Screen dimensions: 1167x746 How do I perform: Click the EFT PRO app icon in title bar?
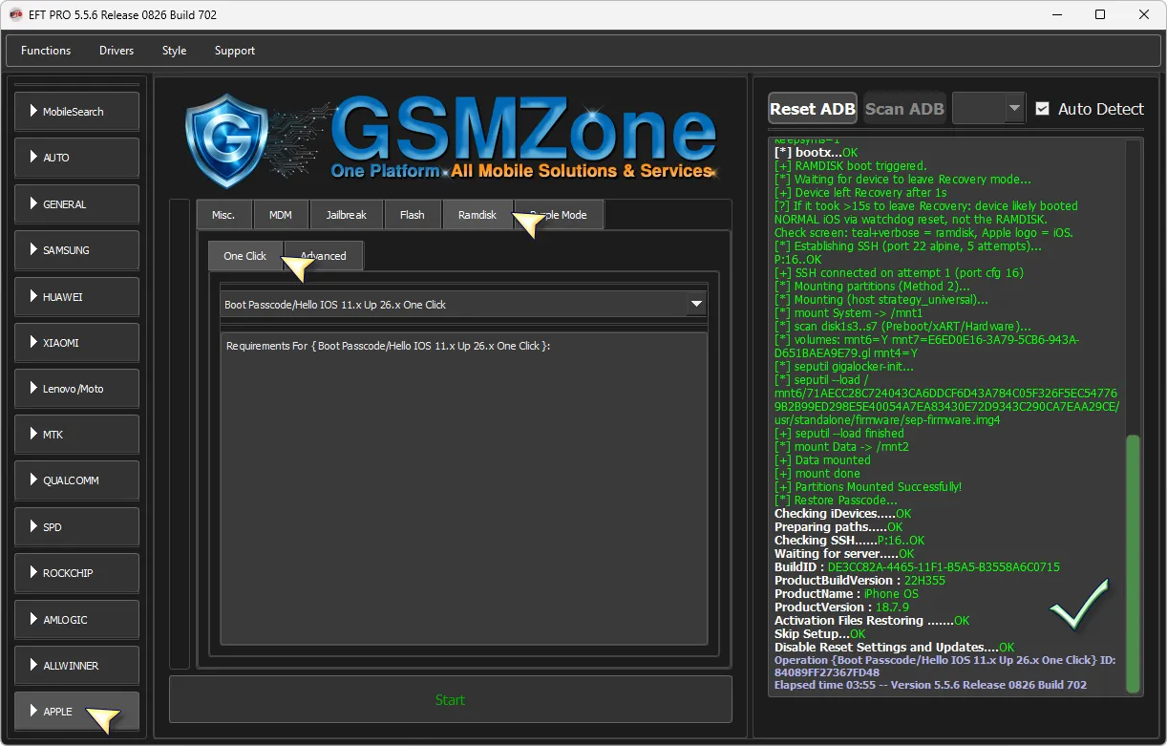coord(16,14)
